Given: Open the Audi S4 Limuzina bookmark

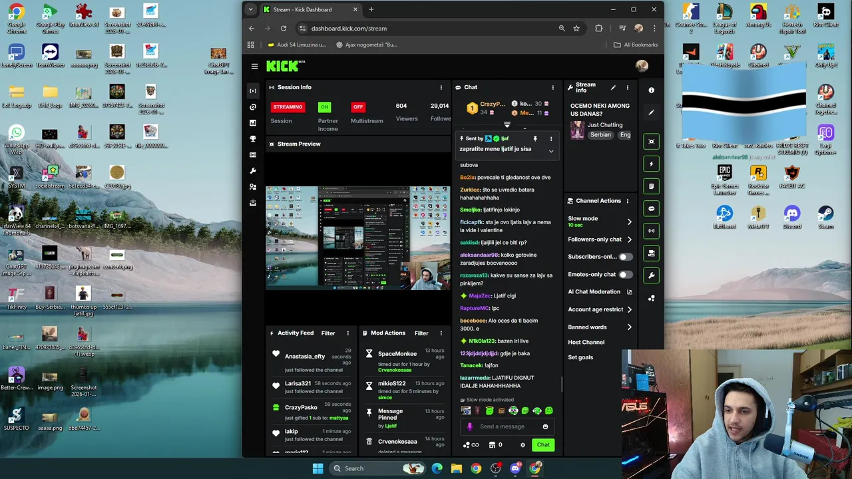Looking at the screenshot, I should click(297, 45).
